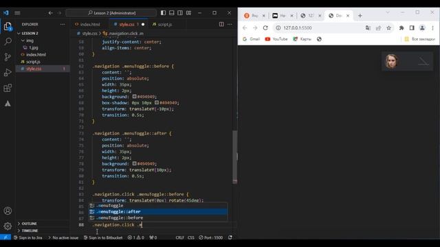
Task: Toggle the secondary side bar layout button
Action: pos(180,13)
